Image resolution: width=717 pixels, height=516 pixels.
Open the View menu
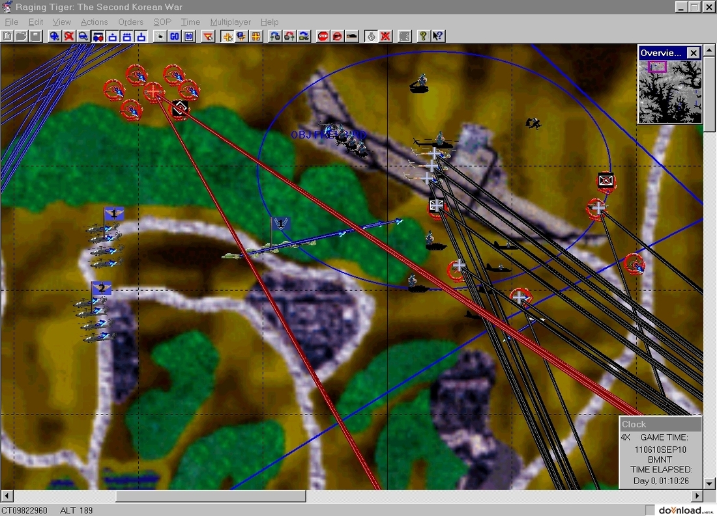pyautogui.click(x=61, y=22)
